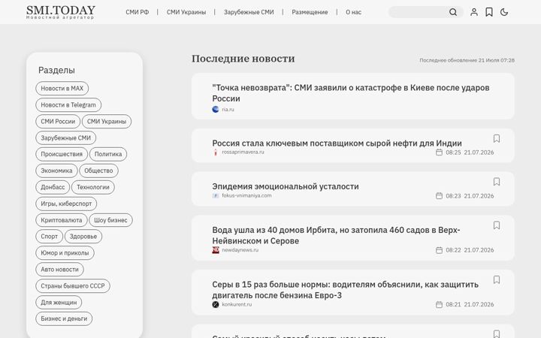Click fokus-vnimaniya.com source favicon

coord(216,195)
